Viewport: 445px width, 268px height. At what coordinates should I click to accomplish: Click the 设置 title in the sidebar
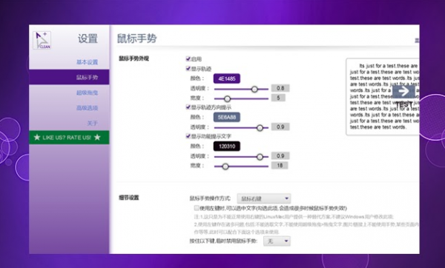click(88, 38)
